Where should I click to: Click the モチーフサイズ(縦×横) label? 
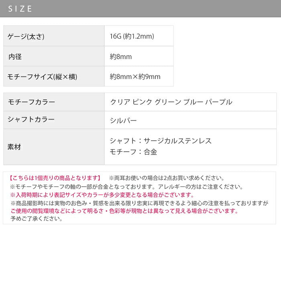coord(43,77)
